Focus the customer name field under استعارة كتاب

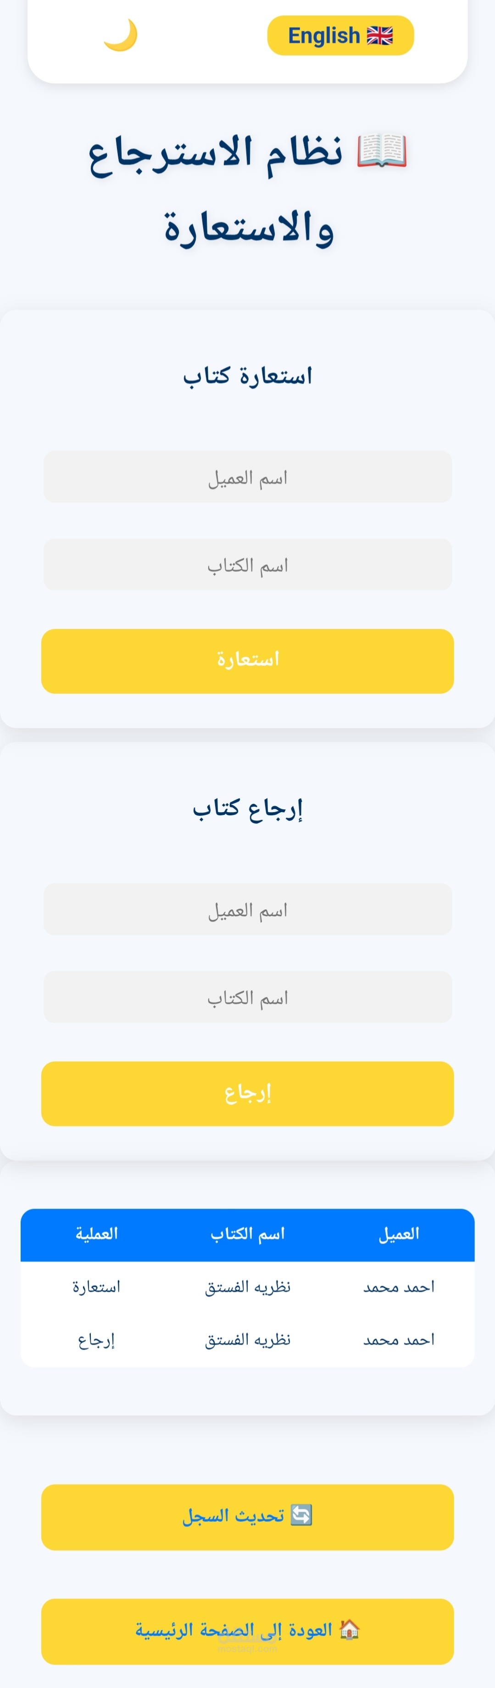(248, 477)
